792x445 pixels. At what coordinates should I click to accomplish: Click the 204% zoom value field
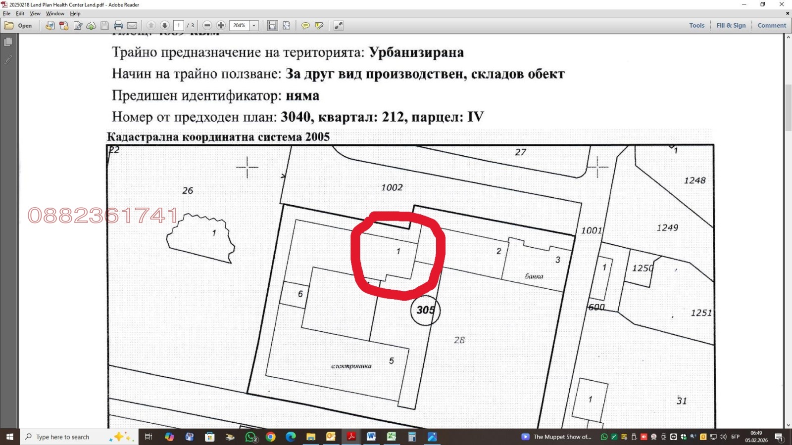(x=240, y=26)
